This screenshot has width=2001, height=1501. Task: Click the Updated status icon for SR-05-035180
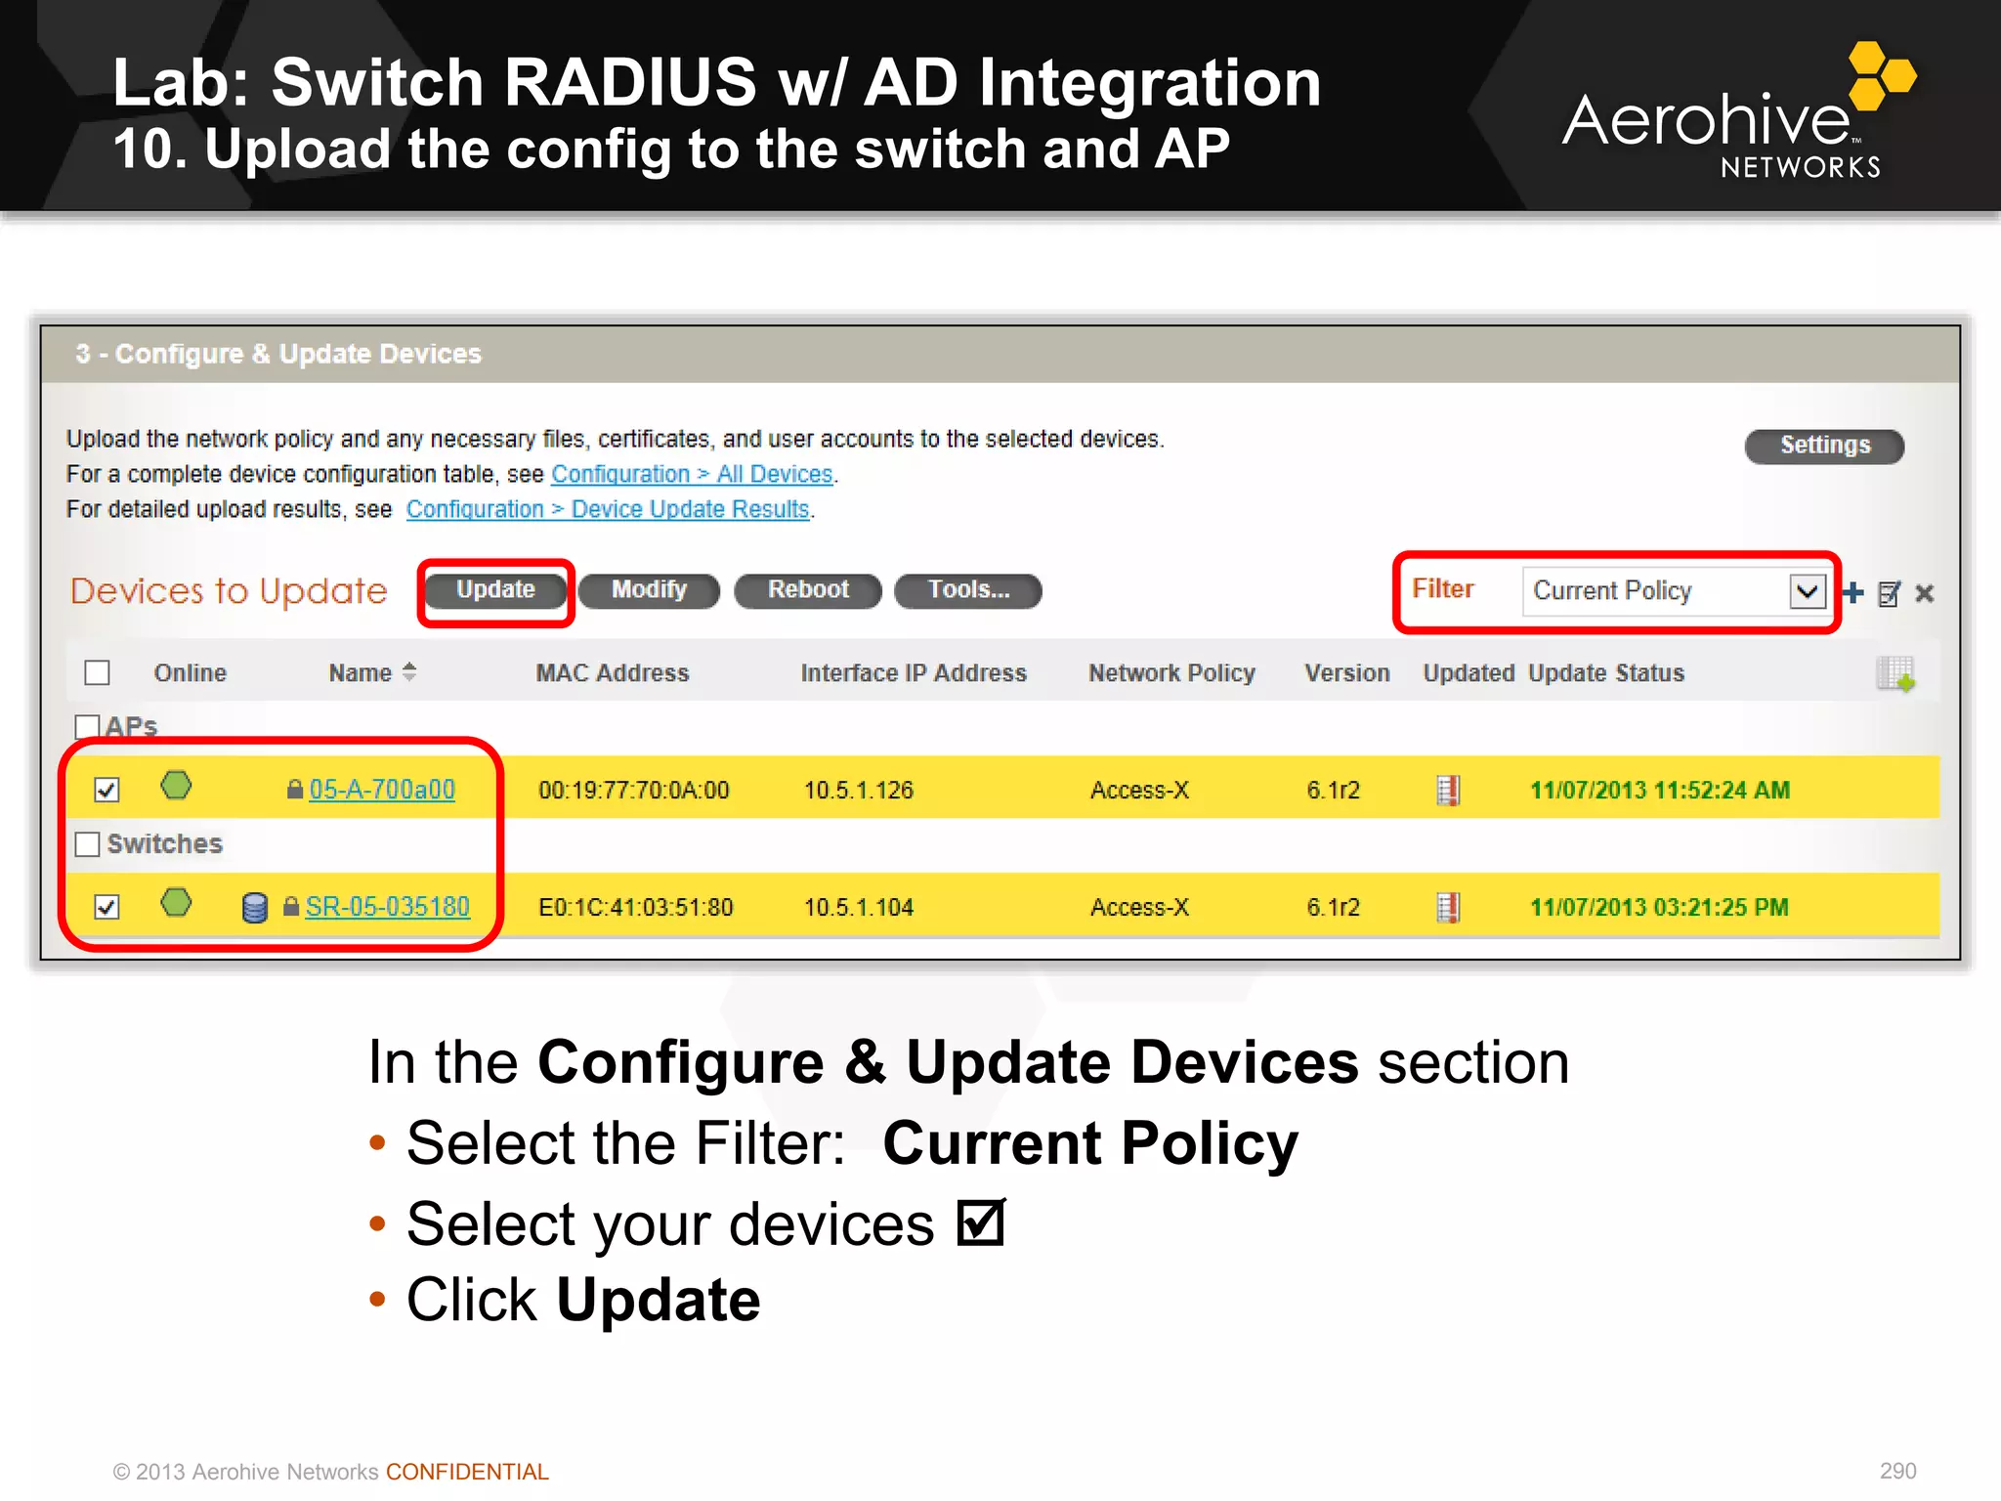click(x=1448, y=907)
